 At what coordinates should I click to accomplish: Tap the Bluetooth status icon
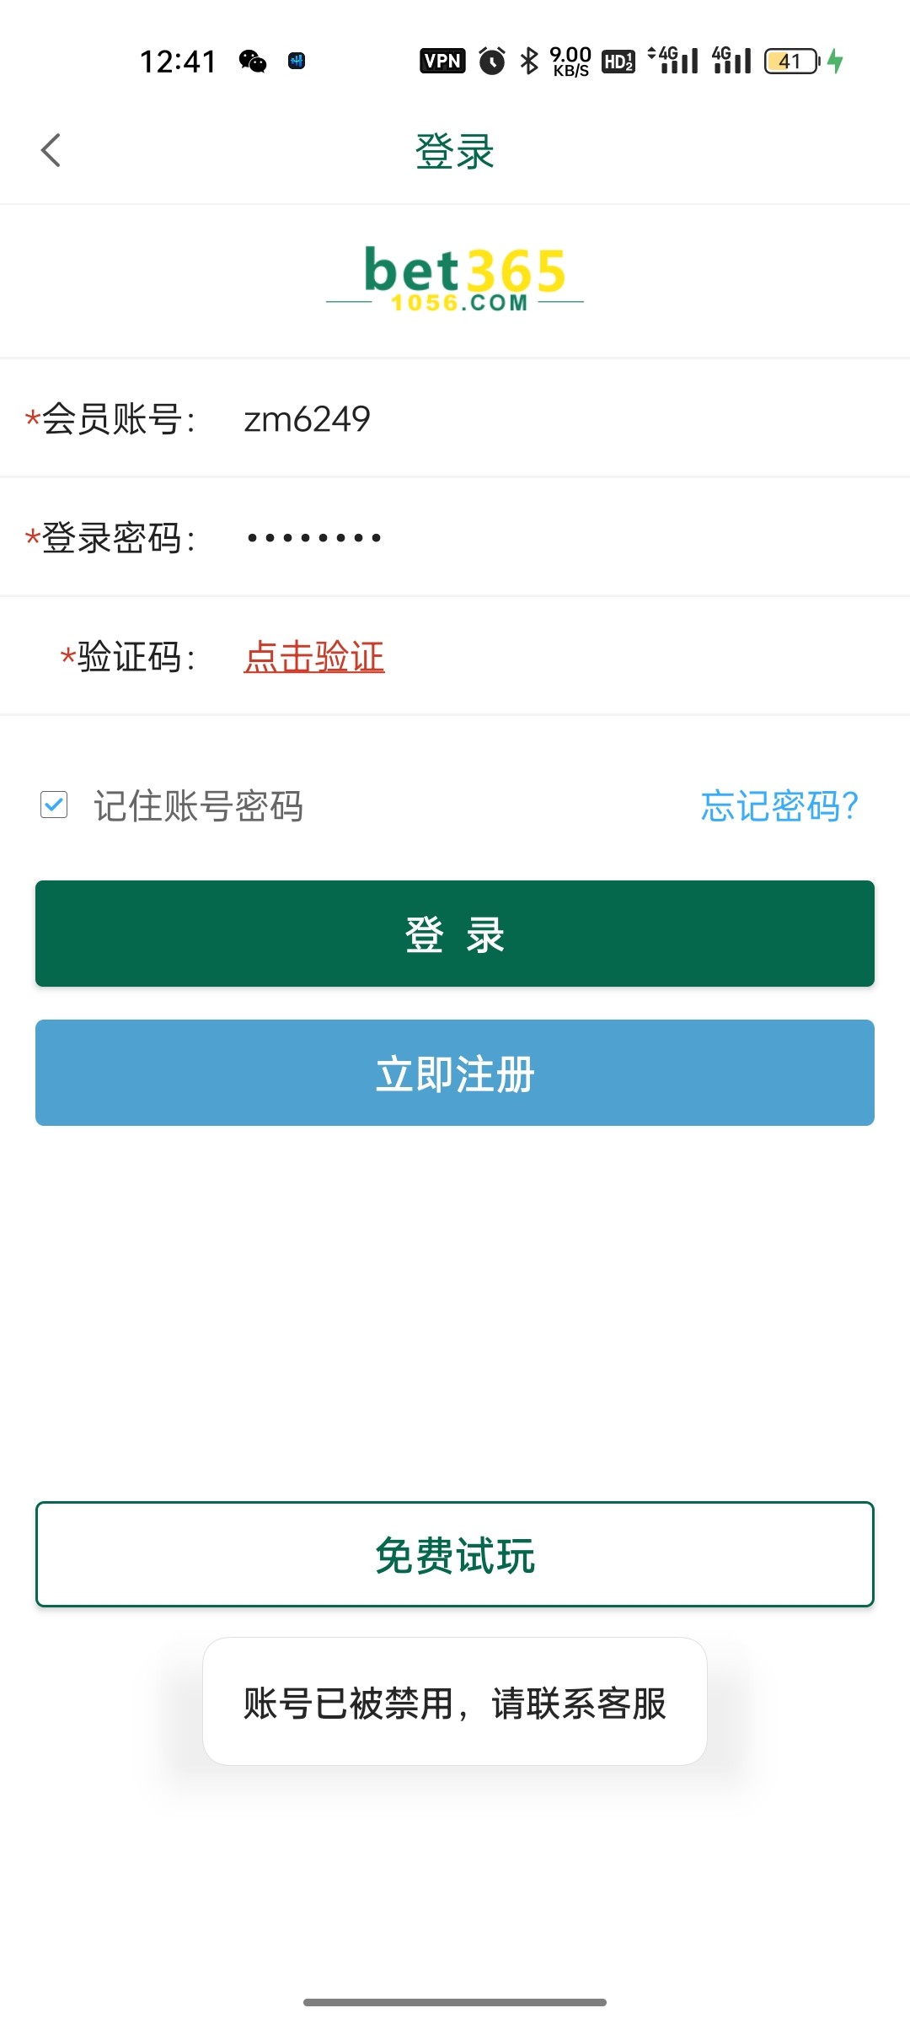tap(529, 61)
